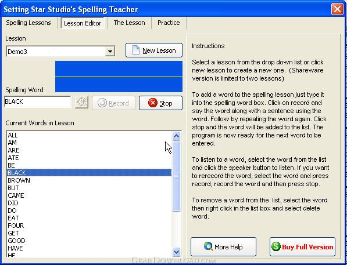Open The Lesson tab

point(129,23)
